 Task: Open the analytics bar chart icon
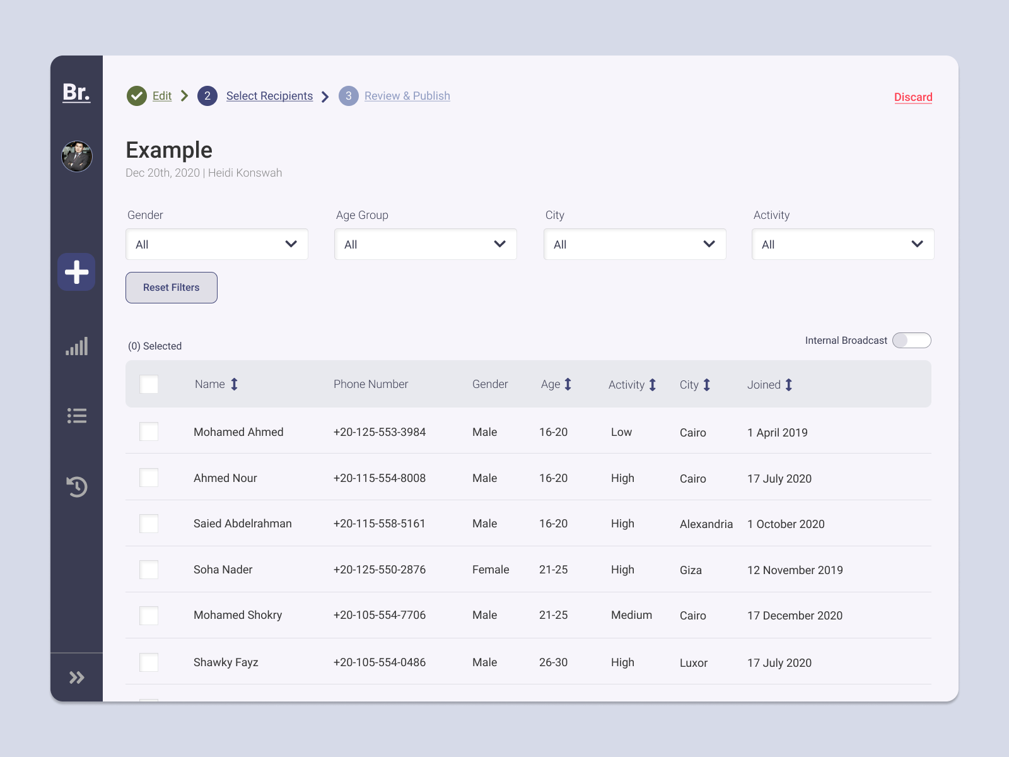pyautogui.click(x=76, y=346)
